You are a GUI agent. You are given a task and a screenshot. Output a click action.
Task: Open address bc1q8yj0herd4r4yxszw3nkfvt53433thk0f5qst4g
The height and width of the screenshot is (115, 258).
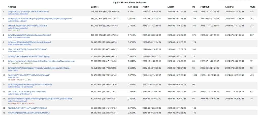[28, 56]
